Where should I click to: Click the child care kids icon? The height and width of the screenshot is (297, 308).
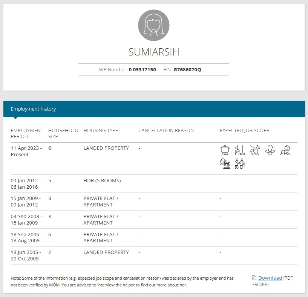[225, 164]
